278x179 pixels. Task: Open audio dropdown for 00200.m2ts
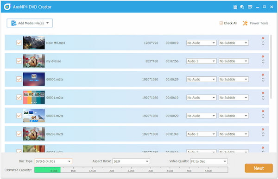point(202,134)
